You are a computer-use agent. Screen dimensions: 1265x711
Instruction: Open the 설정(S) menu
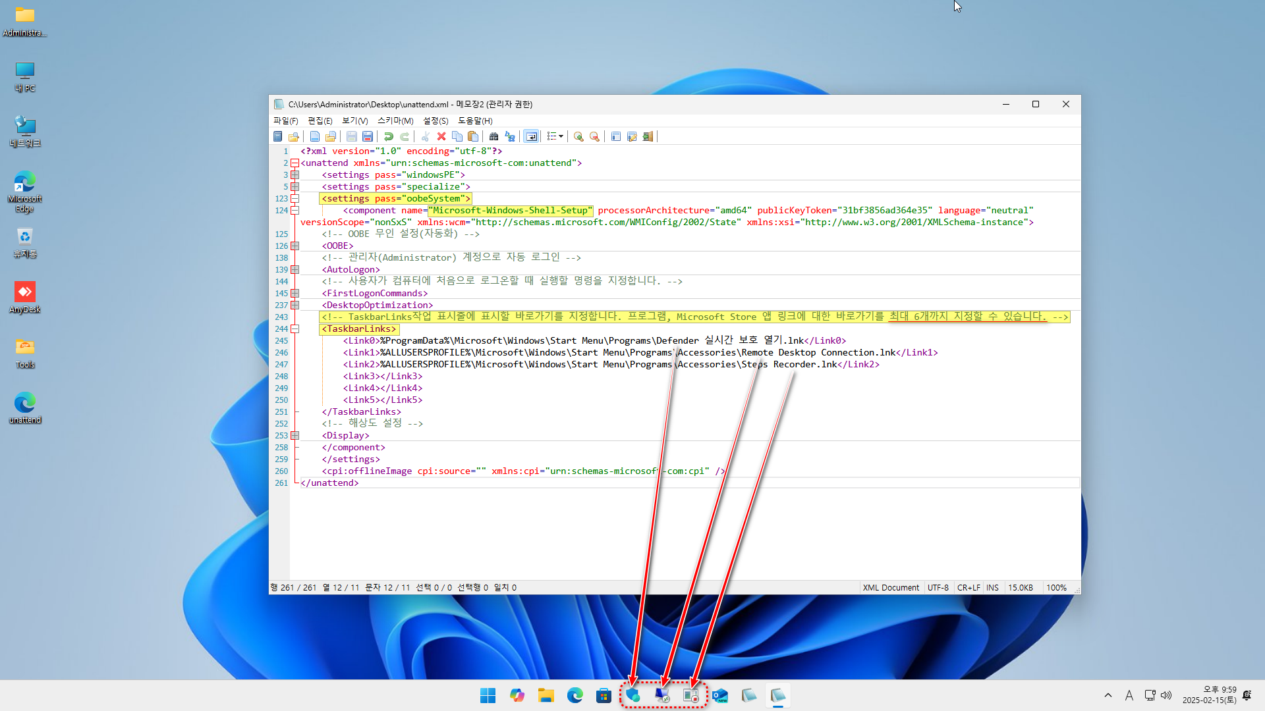[435, 121]
